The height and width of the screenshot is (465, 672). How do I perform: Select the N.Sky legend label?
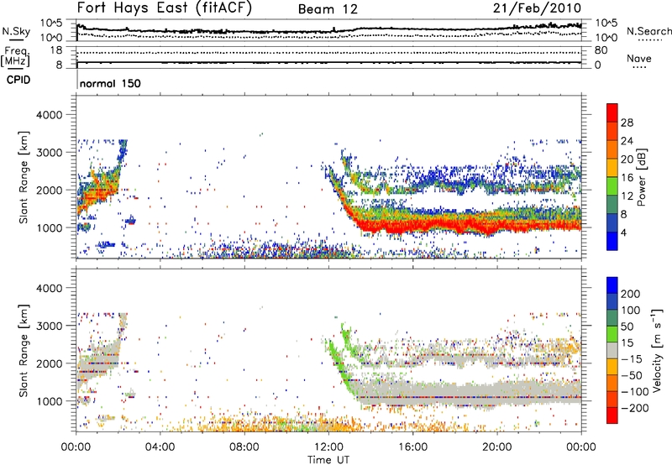pos(16,31)
